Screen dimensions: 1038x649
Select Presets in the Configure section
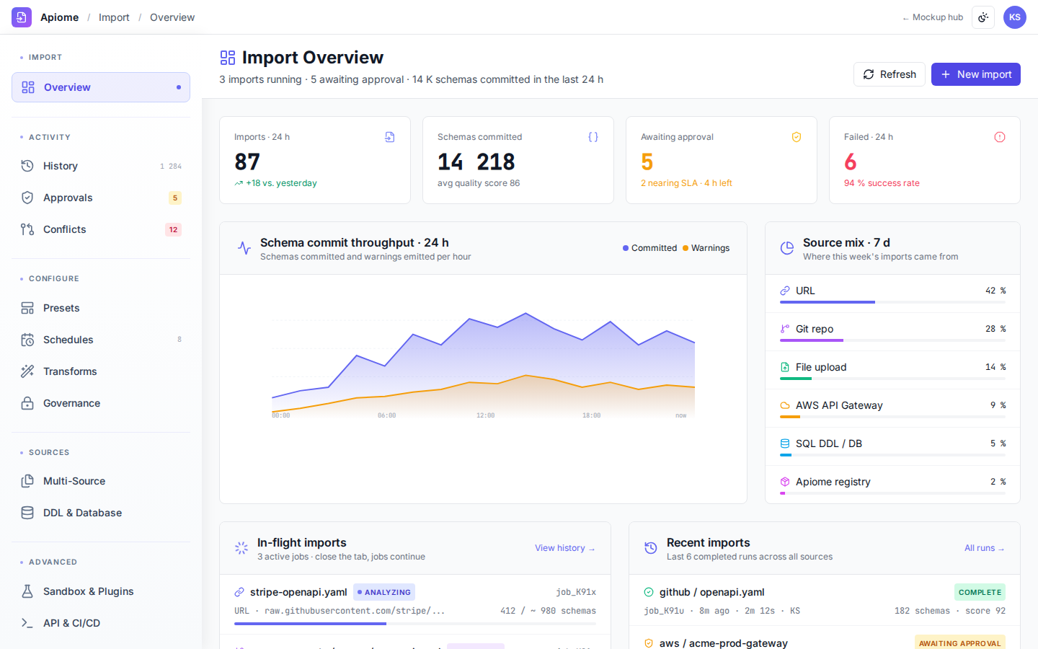pos(101,308)
